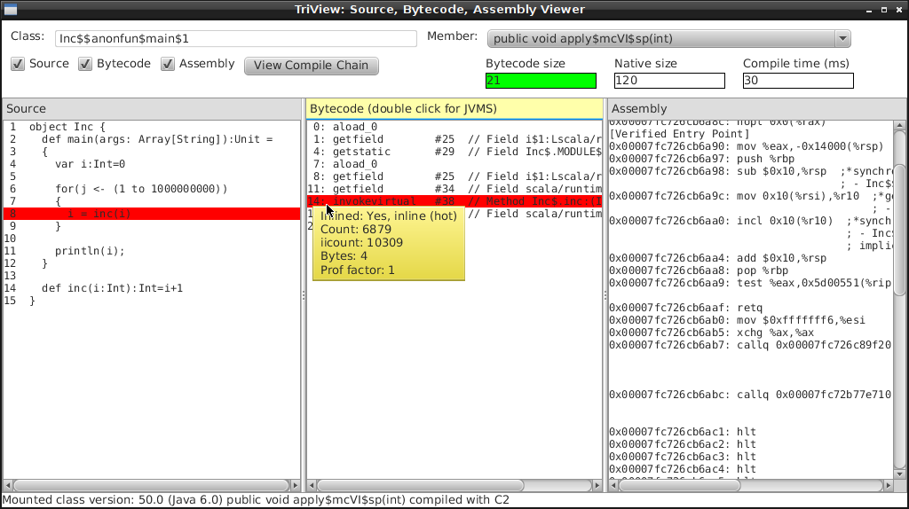
Task: Open the Member dropdown arrow
Action: [x=842, y=39]
